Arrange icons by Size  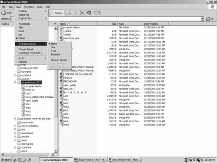(x=60, y=47)
